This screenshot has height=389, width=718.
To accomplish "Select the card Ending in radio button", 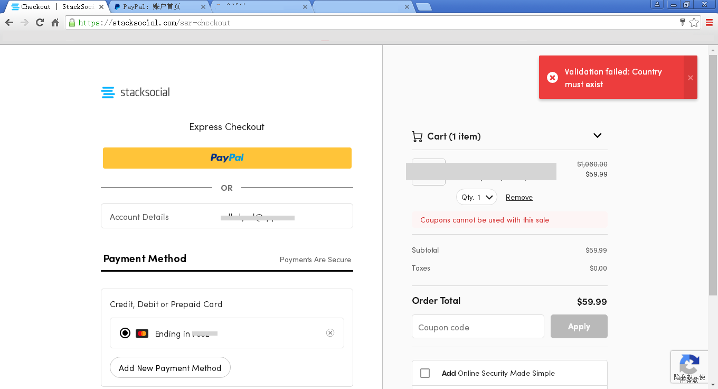I will [x=125, y=333].
